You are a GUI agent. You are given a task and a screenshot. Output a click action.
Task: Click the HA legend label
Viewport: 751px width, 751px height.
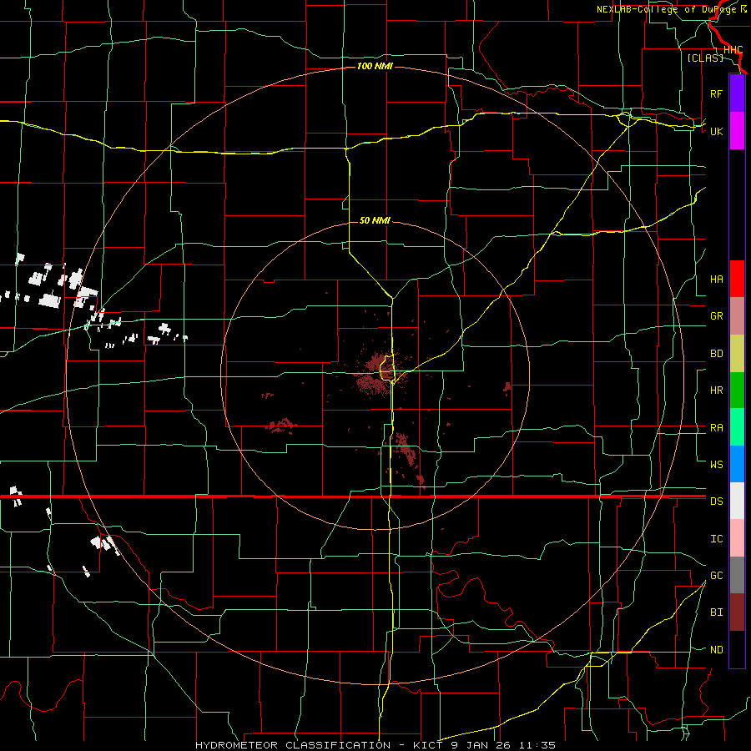click(x=716, y=280)
